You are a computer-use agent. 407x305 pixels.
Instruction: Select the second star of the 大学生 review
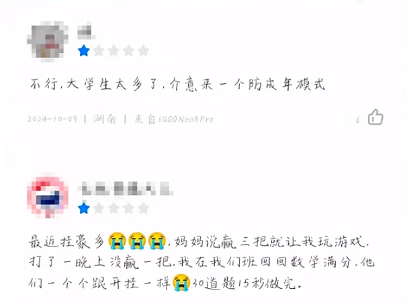click(99, 50)
